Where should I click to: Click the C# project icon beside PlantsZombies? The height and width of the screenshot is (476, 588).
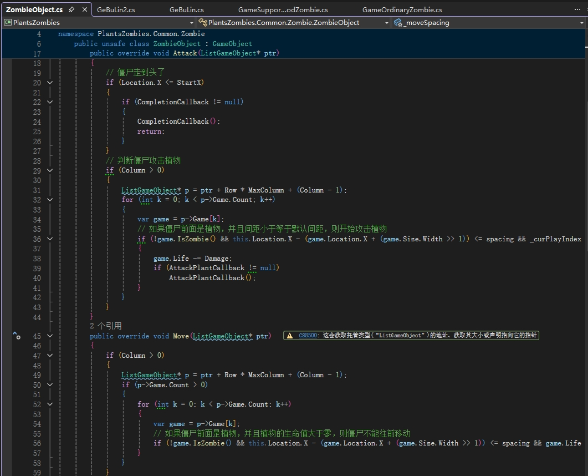8,23
